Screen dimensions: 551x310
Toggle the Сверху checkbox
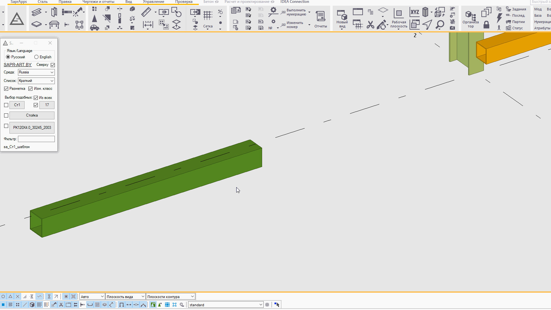[53, 65]
